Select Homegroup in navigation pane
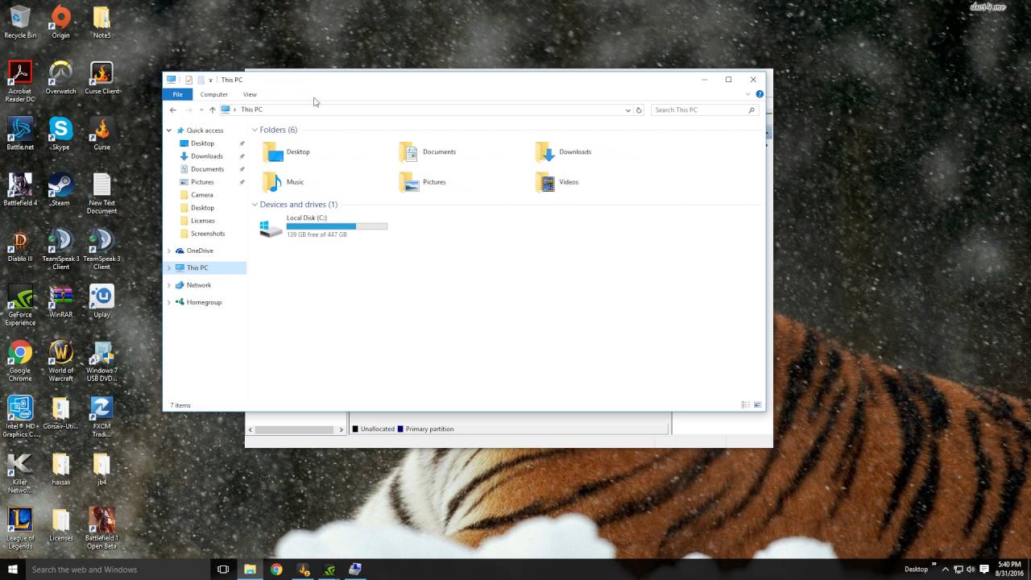Viewport: 1031px width, 580px height. point(204,302)
